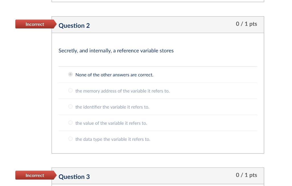Click the red arrow tip of Question 2's Incorrect flag

click(x=55, y=24)
